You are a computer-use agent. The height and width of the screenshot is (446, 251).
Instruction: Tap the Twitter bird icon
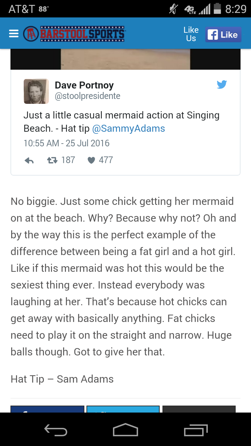point(222,84)
